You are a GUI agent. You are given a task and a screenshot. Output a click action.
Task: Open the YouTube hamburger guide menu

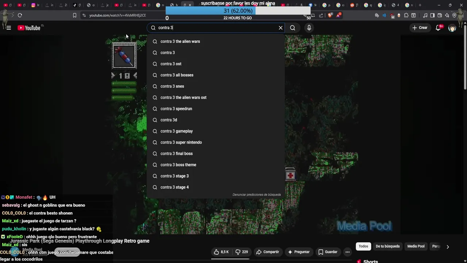click(9, 28)
